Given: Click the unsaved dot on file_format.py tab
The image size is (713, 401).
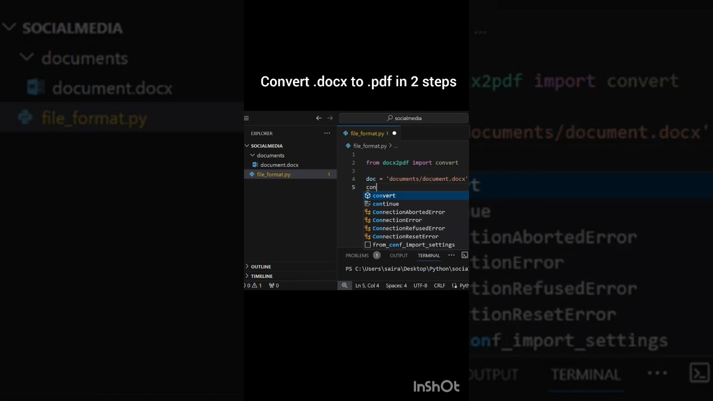Looking at the screenshot, I should (x=394, y=133).
